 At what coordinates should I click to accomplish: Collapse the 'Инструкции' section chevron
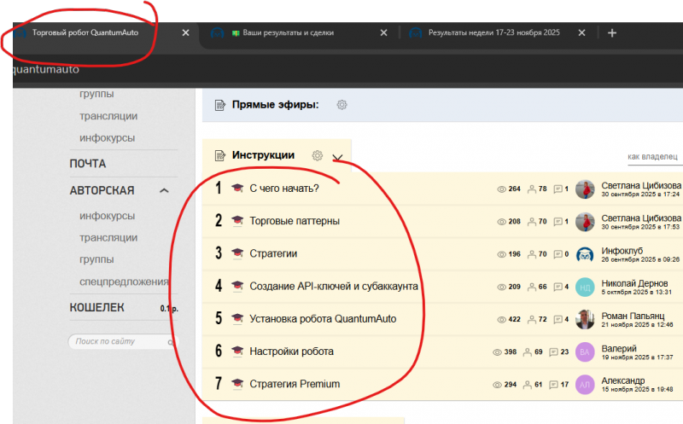337,157
